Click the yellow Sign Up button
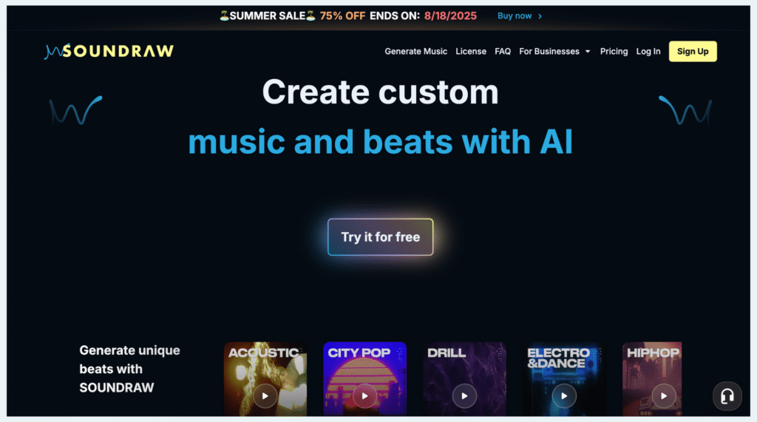757x422 pixels. pos(693,51)
